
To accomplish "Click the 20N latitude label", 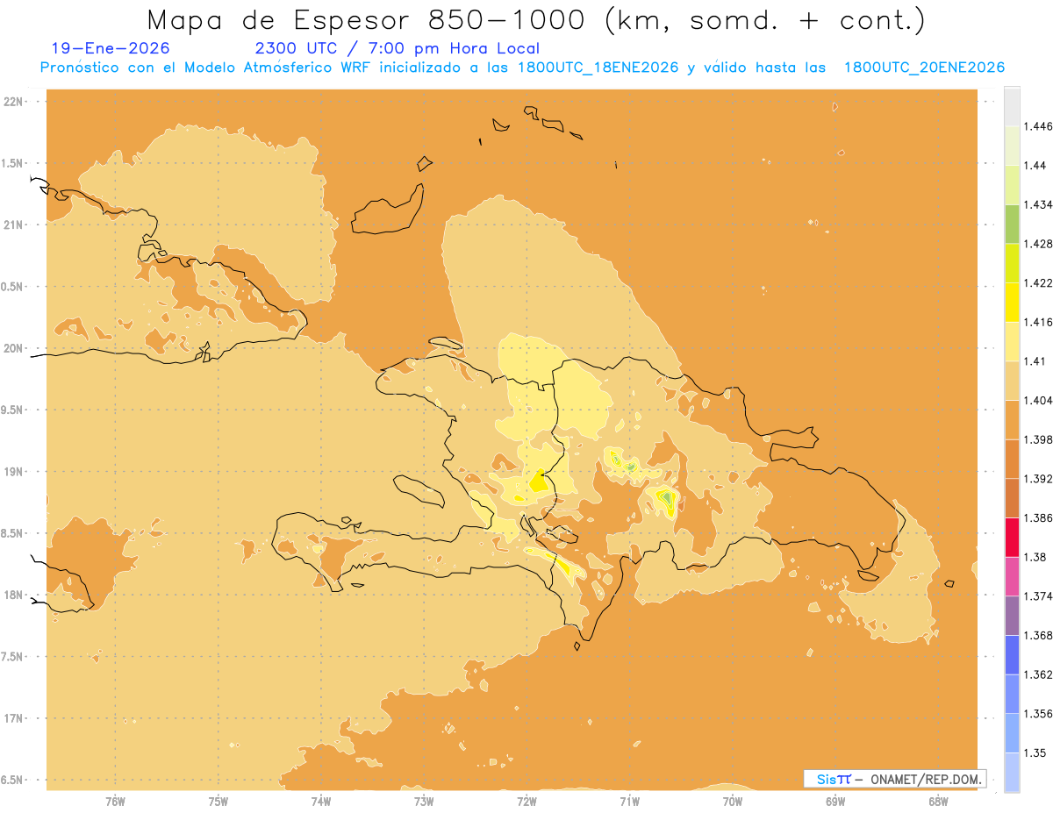I will point(13,348).
